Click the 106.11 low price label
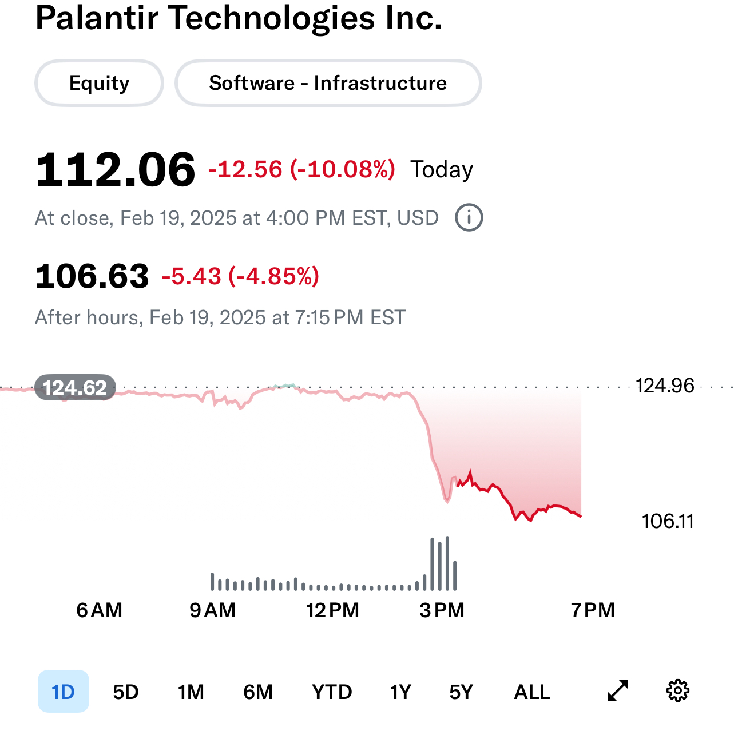The height and width of the screenshot is (731, 738). click(x=667, y=521)
